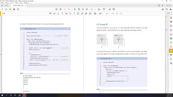
Task: Add a sticky note comment
Action: coord(50,13)
